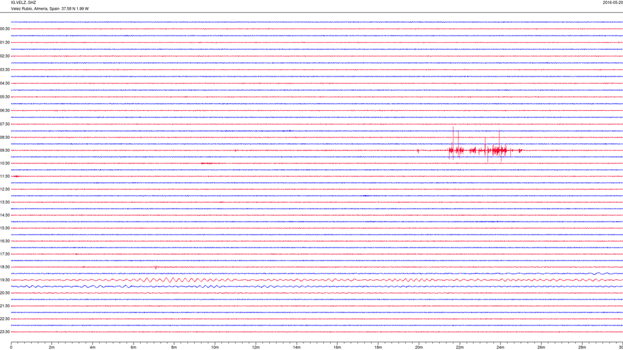Select the 17:30 time label
This screenshot has height=350, width=623.
5,254
